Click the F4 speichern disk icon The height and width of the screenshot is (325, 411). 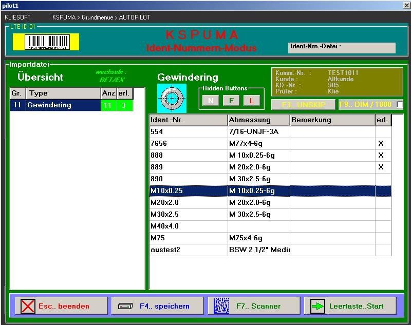pyautogui.click(x=125, y=307)
